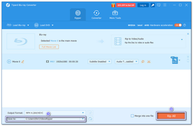The image size is (193, 126).
Task: Open the More Tools tab
Action: 115,15
